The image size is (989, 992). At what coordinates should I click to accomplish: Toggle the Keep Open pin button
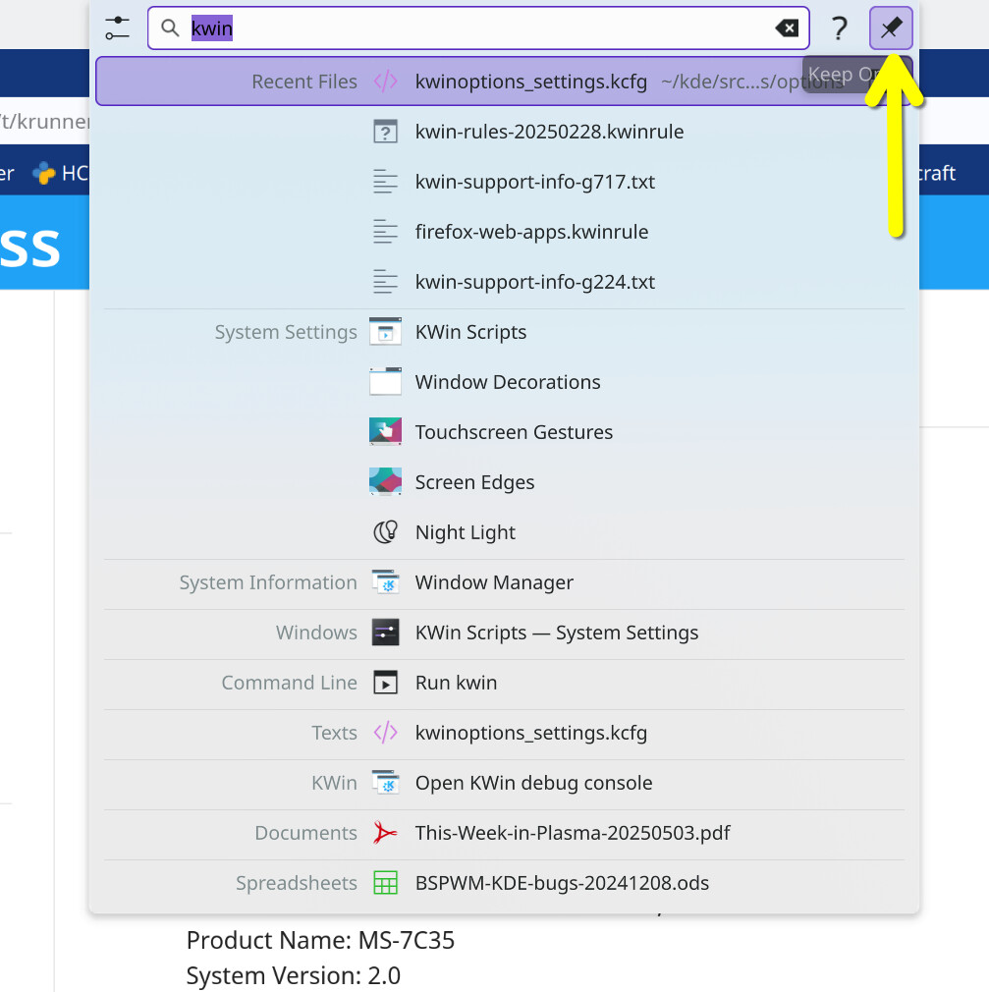[x=891, y=28]
